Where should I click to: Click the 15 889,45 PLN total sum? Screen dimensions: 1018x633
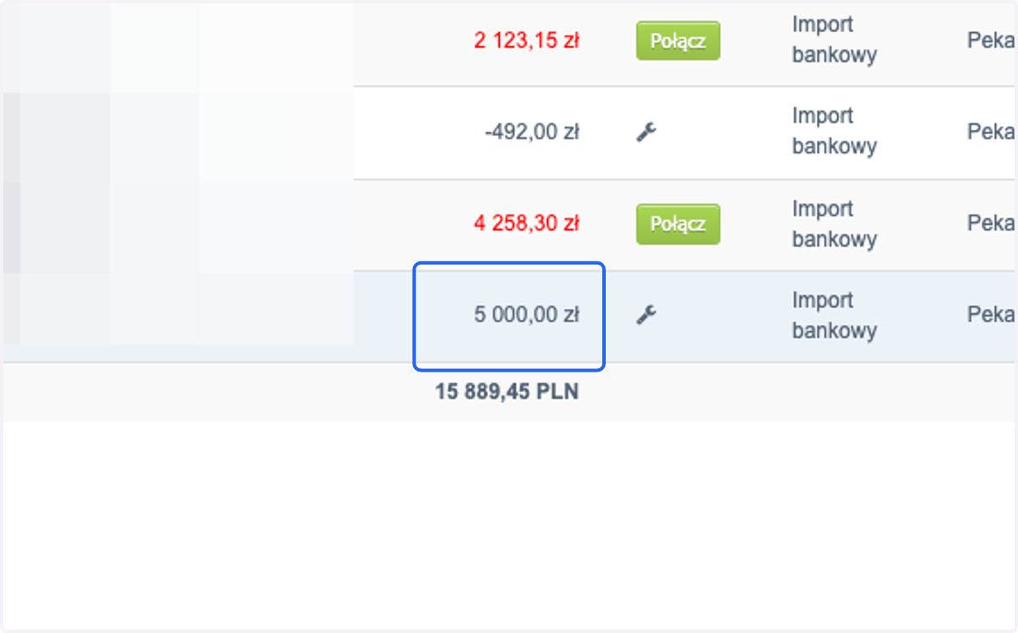click(507, 392)
